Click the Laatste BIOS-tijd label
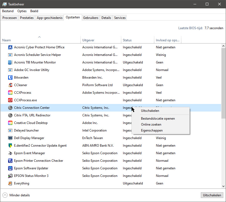226x202 pixels. click(x=190, y=28)
